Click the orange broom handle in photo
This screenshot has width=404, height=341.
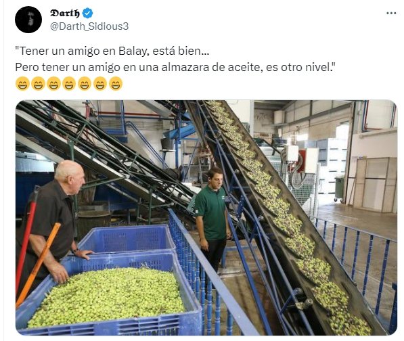39,264
